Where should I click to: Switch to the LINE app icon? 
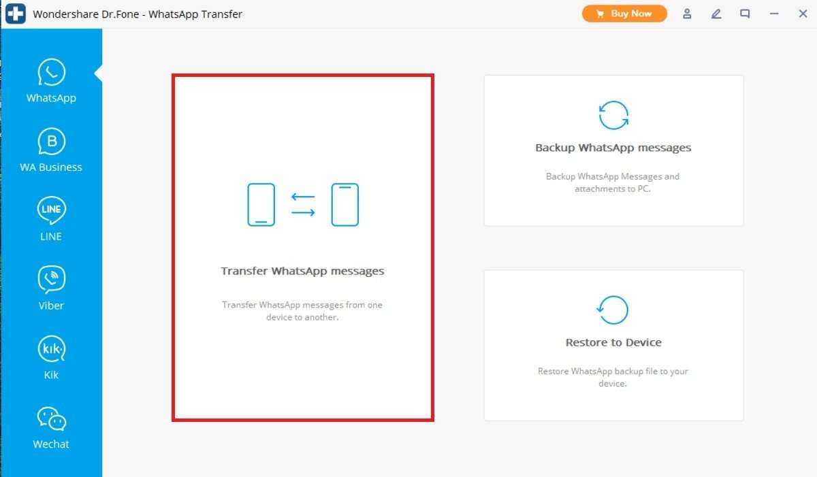click(x=51, y=210)
